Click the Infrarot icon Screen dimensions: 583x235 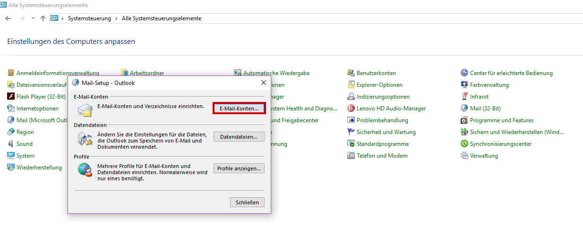click(x=464, y=97)
